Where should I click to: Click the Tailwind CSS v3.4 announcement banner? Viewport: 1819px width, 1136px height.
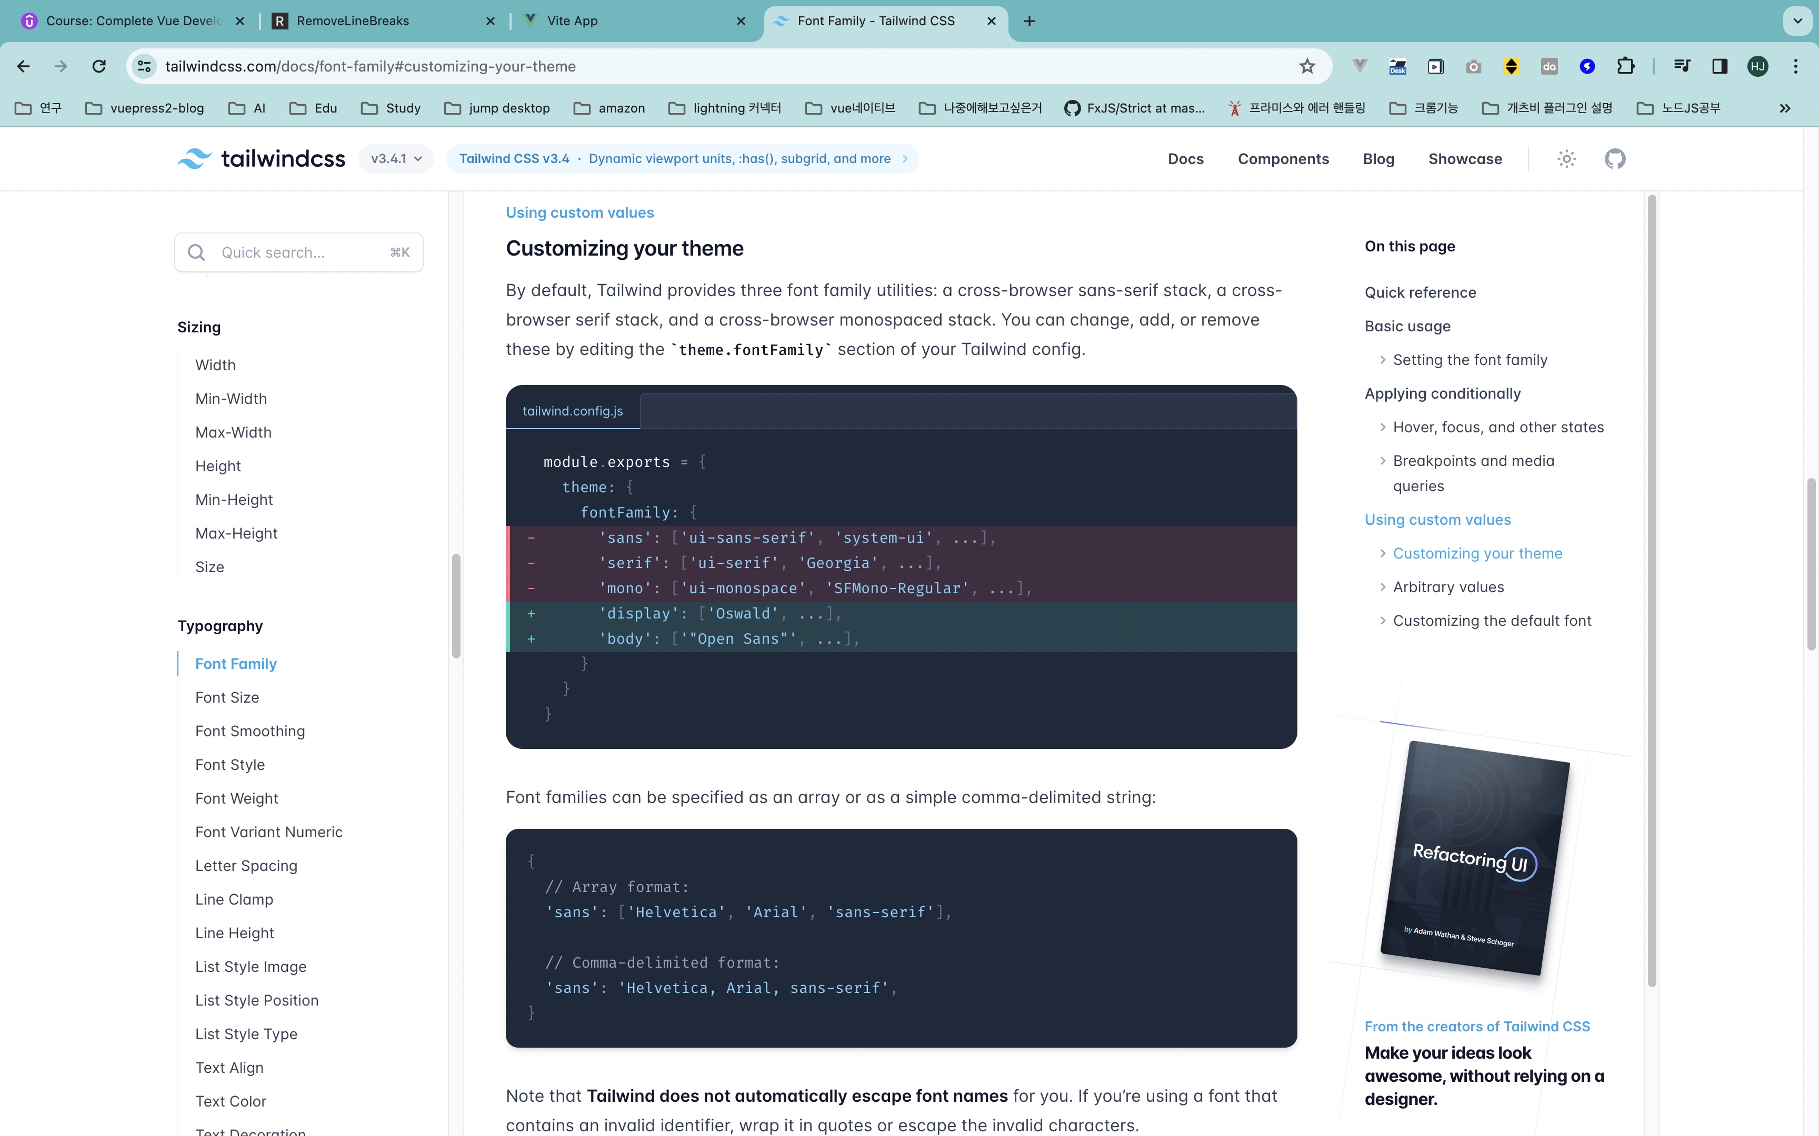(x=683, y=158)
